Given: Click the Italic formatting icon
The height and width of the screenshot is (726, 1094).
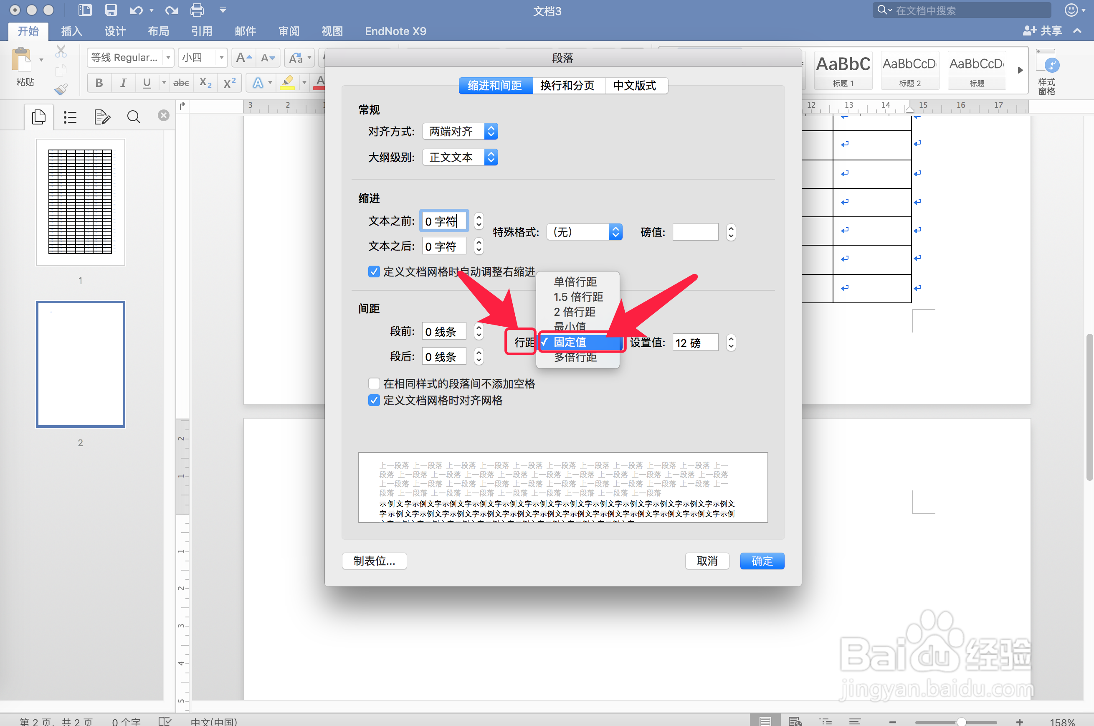Looking at the screenshot, I should (123, 83).
